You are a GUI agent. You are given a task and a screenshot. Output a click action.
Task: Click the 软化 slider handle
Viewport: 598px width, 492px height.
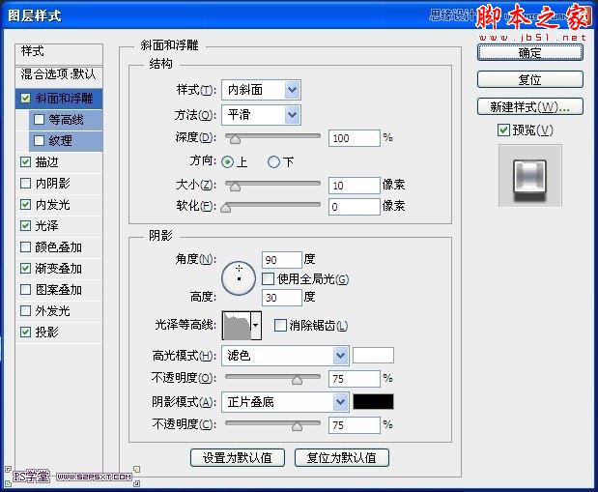coord(226,207)
